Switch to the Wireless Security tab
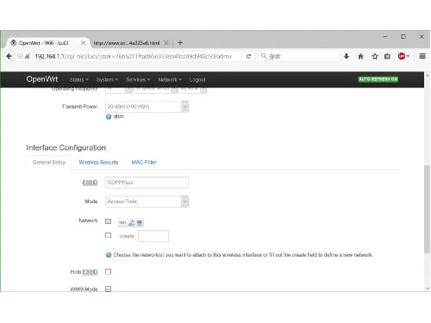Image resolution: width=431 pixels, height=323 pixels. pyautogui.click(x=98, y=163)
